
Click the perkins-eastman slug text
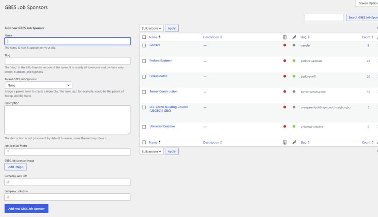click(x=311, y=61)
